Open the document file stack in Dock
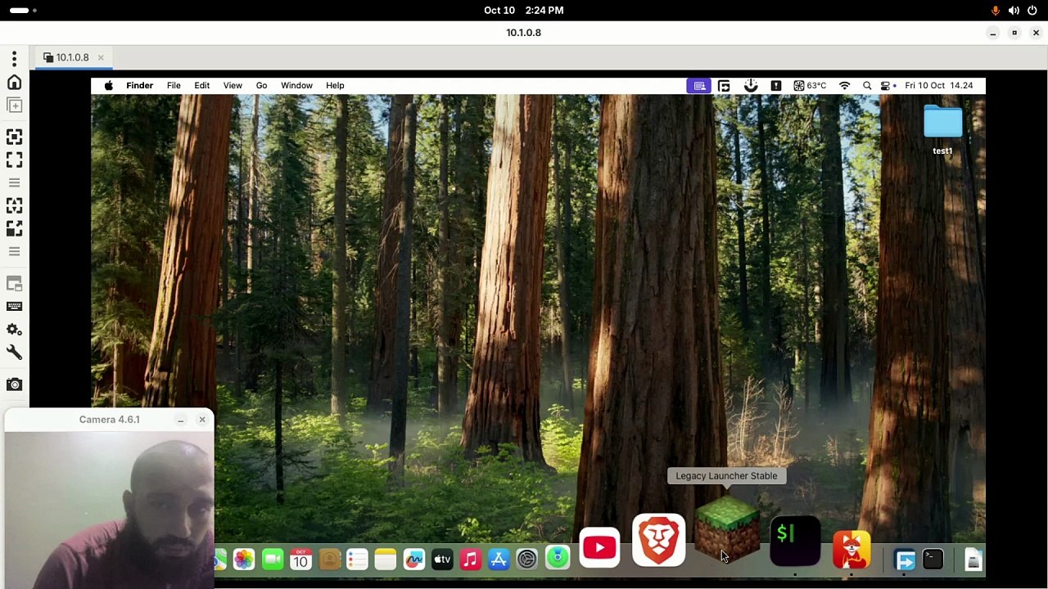Image resolution: width=1048 pixels, height=589 pixels. (x=973, y=560)
